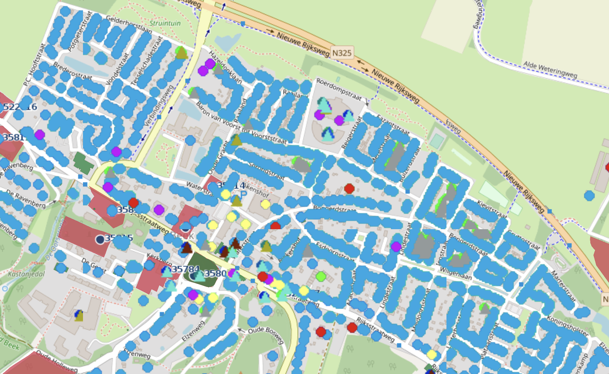Screen dimensions: 609x374
Task: Select the Oude Bosweg street label
Action: tap(266, 334)
